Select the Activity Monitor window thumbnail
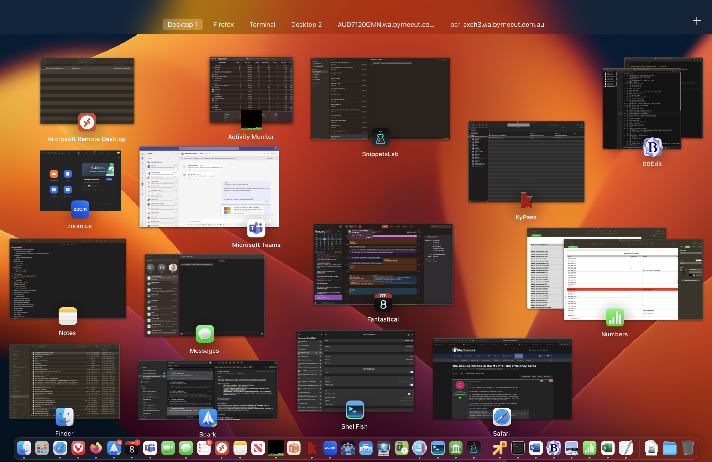The image size is (712, 462). 251,89
